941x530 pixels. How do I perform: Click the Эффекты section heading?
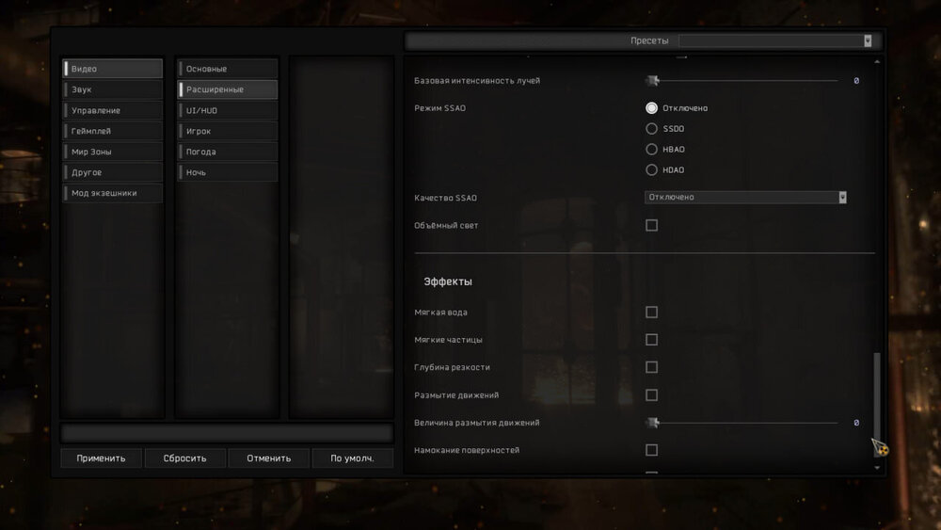click(x=448, y=281)
